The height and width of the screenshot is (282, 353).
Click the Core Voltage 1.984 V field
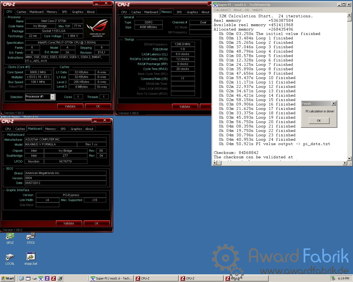tap(73, 36)
